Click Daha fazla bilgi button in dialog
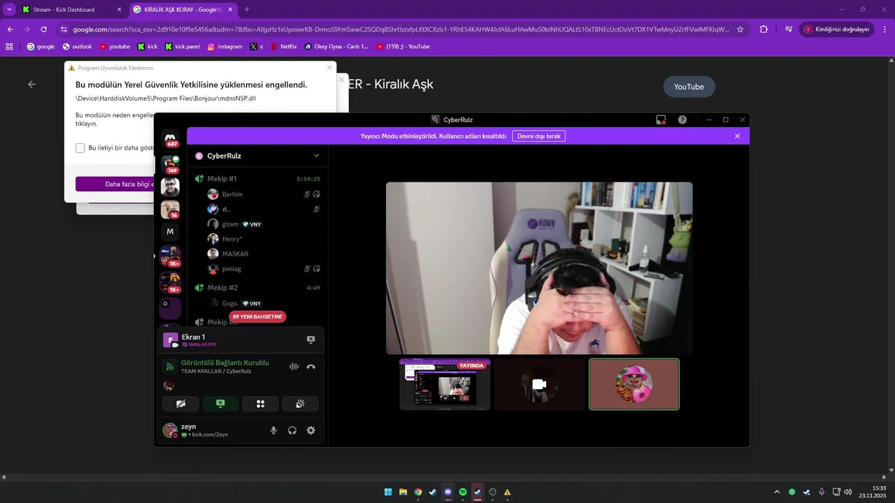895x503 pixels. [115, 184]
